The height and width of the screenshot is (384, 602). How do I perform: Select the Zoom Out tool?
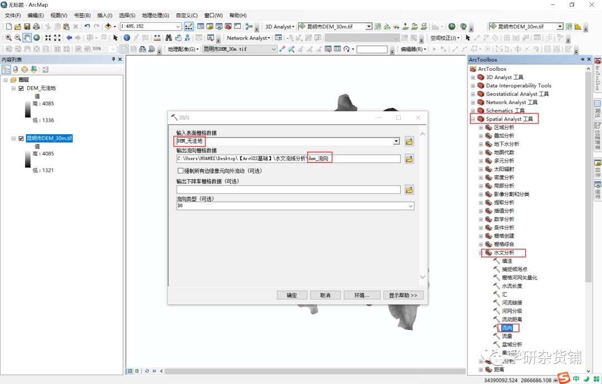(18, 37)
